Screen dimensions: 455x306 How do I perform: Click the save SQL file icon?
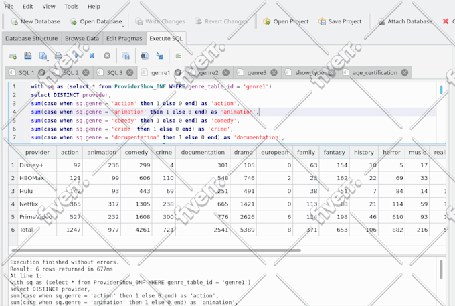43,56
